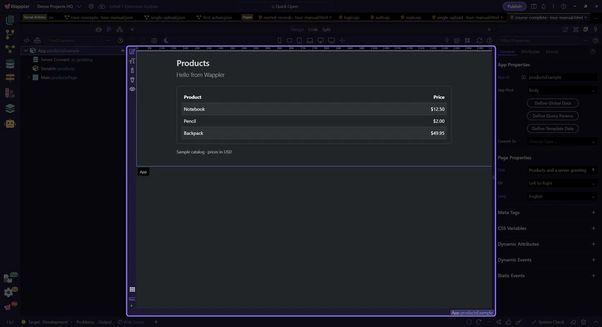Collapse the App productsExample tree node
The width and height of the screenshot is (602, 327).
click(26, 51)
